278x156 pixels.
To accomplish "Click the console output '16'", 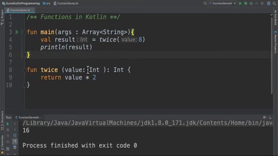I will pyautogui.click(x=26, y=130).
